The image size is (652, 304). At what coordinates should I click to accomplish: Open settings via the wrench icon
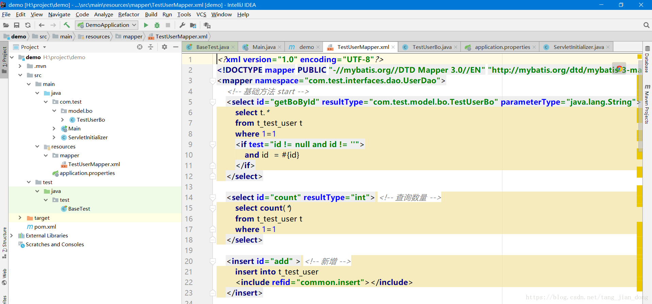click(182, 25)
